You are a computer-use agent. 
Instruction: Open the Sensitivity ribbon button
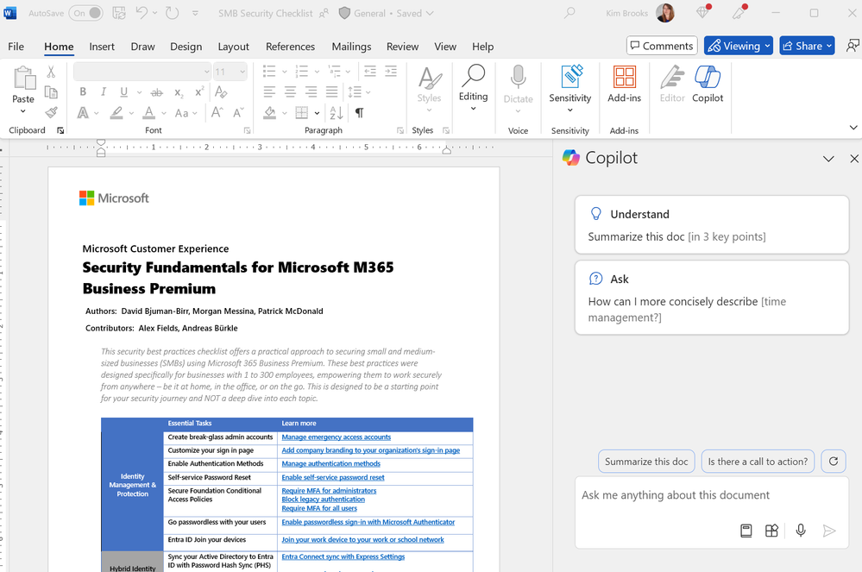[x=570, y=89]
